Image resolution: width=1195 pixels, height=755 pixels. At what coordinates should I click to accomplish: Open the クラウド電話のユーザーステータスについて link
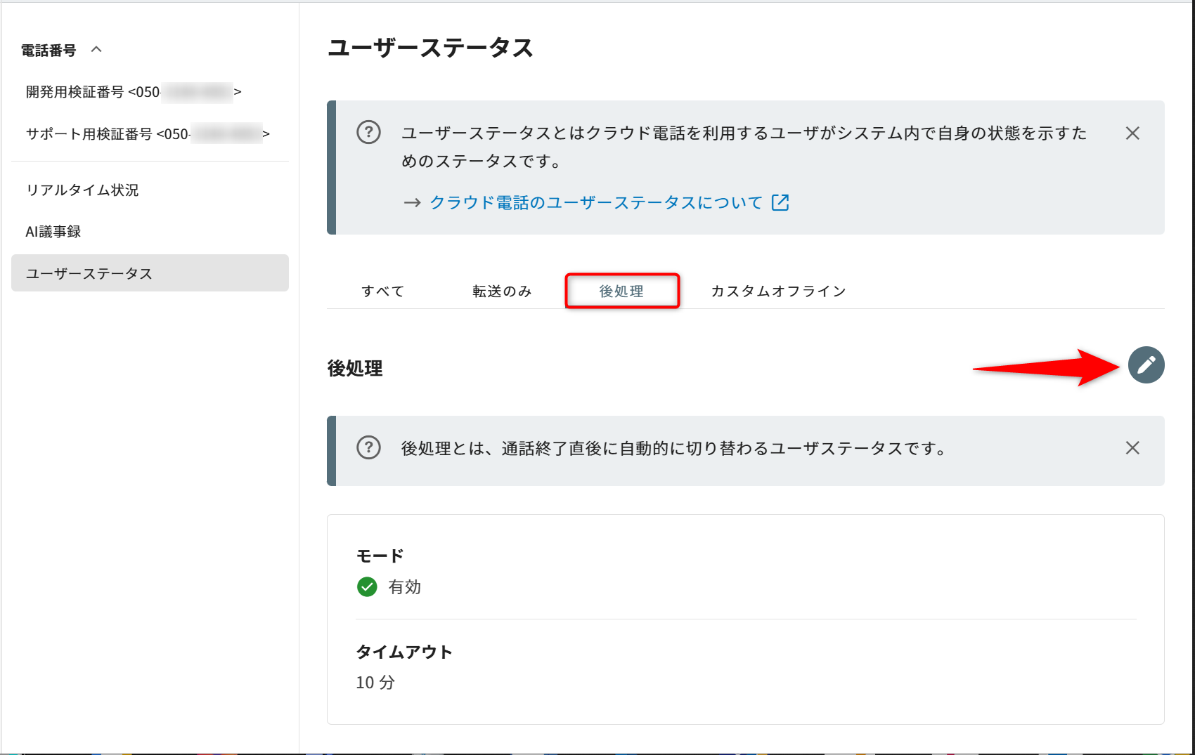(596, 203)
